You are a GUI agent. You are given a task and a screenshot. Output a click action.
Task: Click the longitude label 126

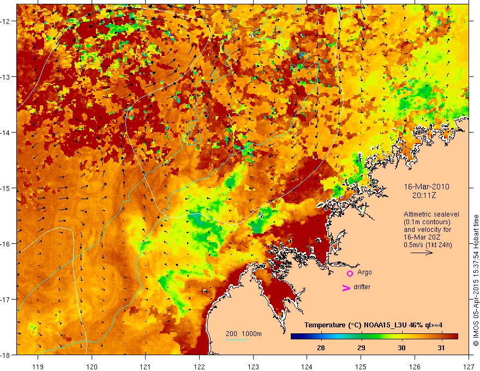click(x=415, y=367)
